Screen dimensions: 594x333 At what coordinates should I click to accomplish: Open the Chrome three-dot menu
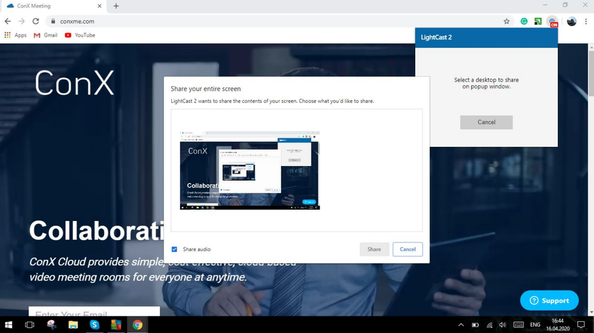tap(586, 21)
